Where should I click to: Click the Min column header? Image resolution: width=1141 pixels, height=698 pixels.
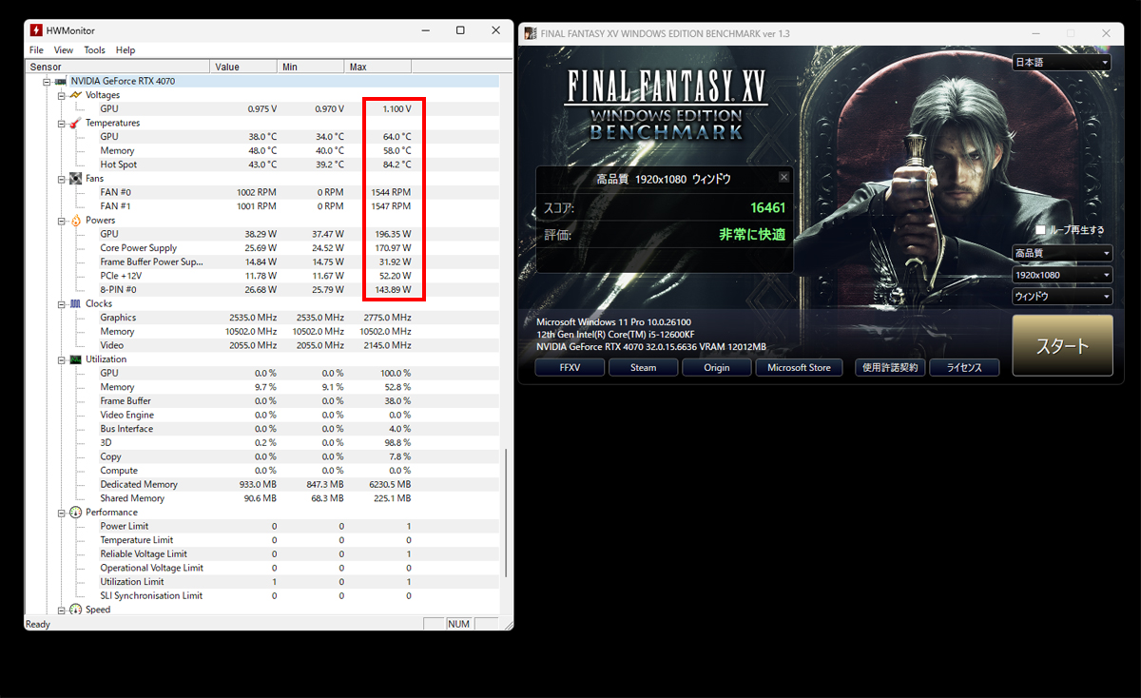click(311, 67)
